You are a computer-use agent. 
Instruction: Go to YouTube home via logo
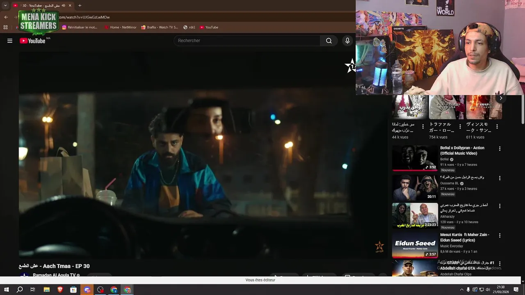click(x=32, y=41)
